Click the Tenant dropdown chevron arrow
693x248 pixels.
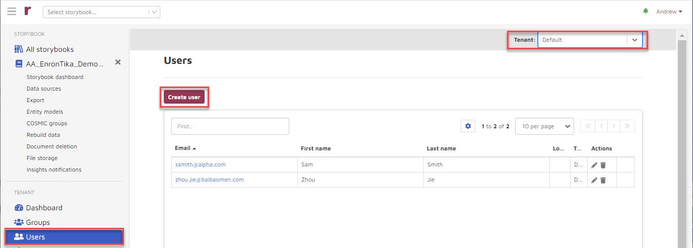coord(635,40)
